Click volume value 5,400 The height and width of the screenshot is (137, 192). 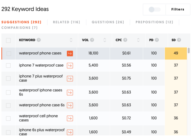coord(93,65)
